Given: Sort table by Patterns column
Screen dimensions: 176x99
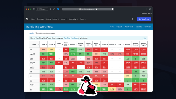Looking at the screenshot, I should 59,44.
